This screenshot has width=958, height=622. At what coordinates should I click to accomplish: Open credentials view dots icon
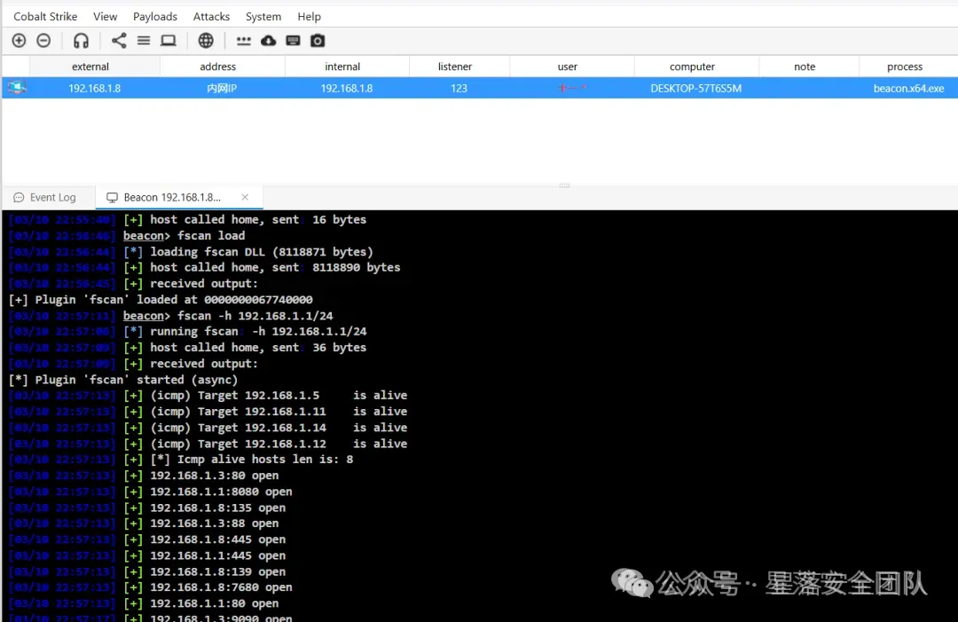click(x=244, y=41)
